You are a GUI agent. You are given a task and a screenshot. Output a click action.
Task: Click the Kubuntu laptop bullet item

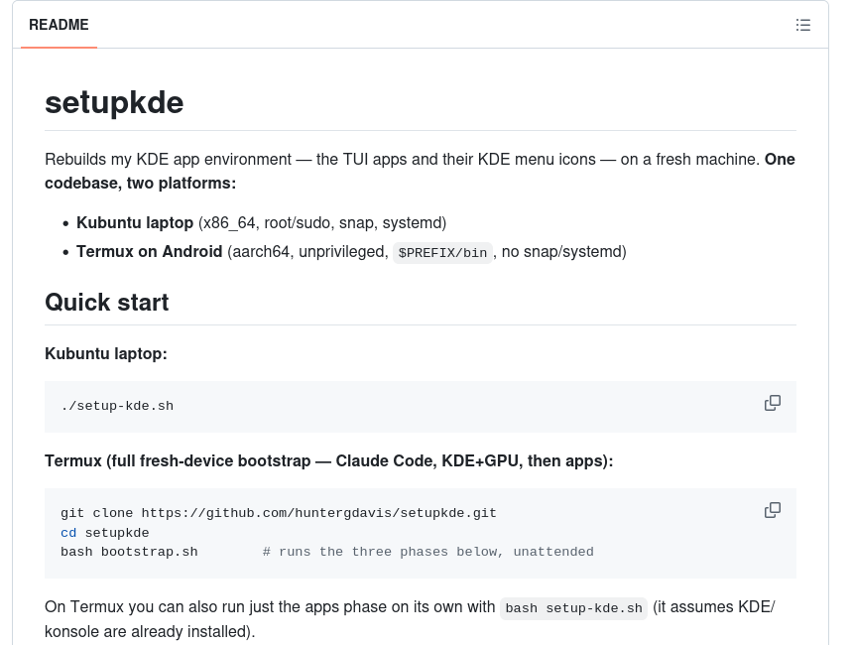261,223
